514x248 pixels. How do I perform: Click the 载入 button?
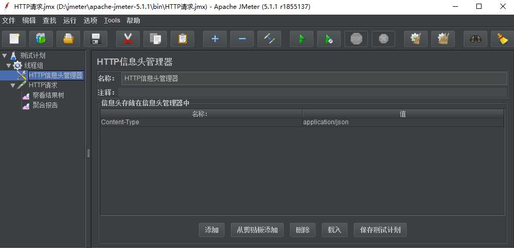pyautogui.click(x=334, y=230)
